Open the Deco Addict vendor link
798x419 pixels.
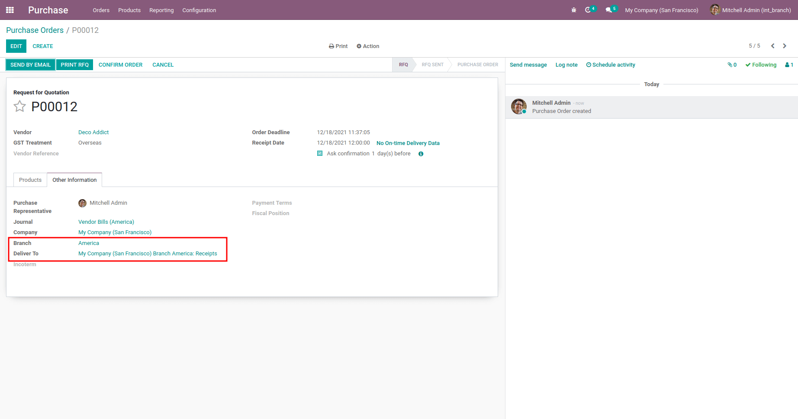pyautogui.click(x=93, y=132)
